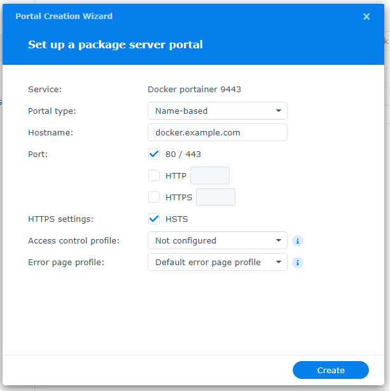Select the Name-based portal type text

coord(181,111)
